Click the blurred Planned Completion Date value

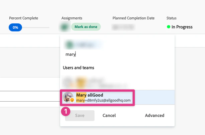(123, 27)
